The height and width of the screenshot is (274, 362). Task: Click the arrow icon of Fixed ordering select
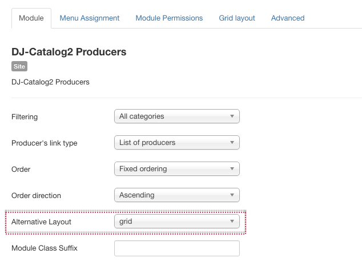232,169
